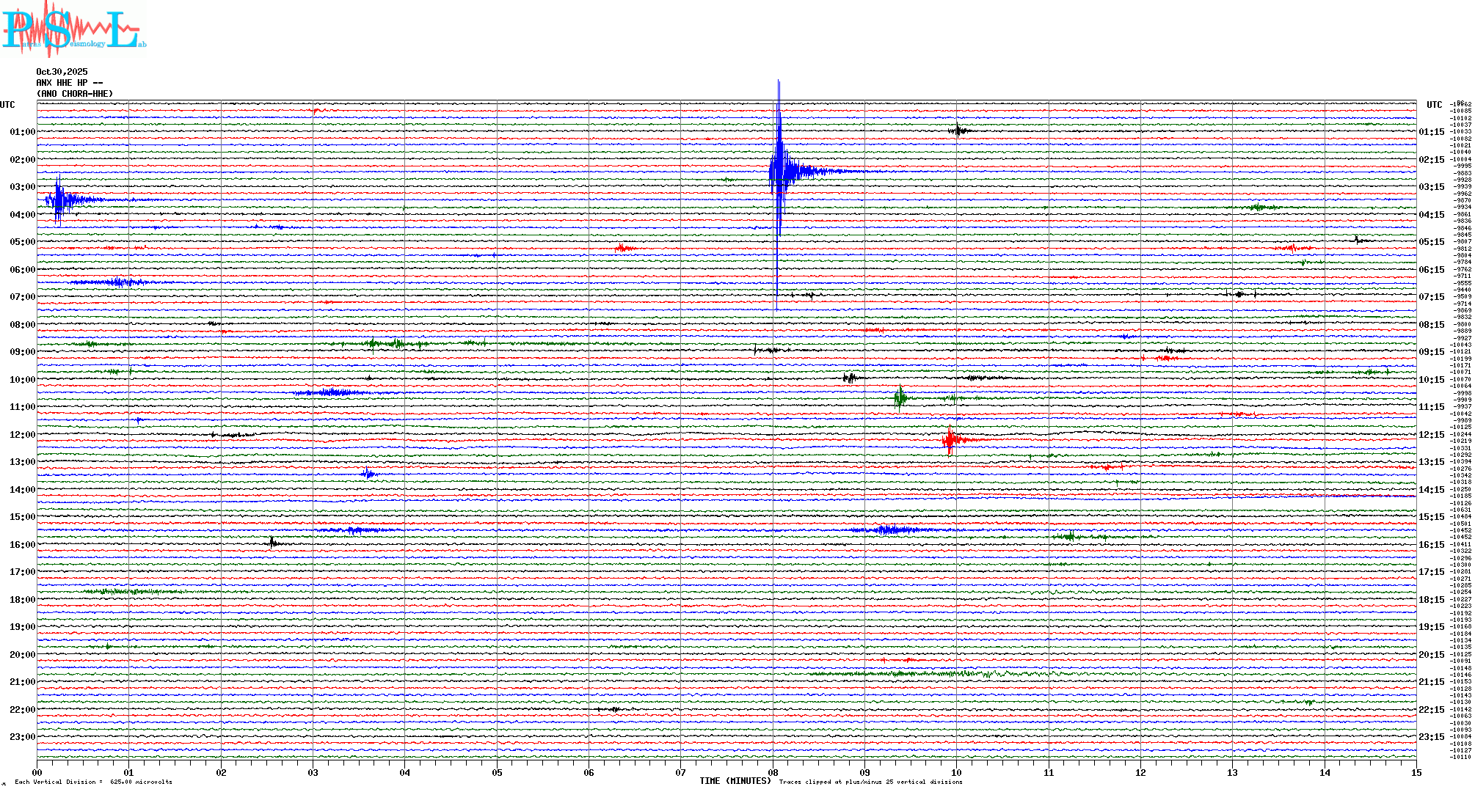Click the Oct30,2025 date label
The image size is (1475, 792).
62,72
